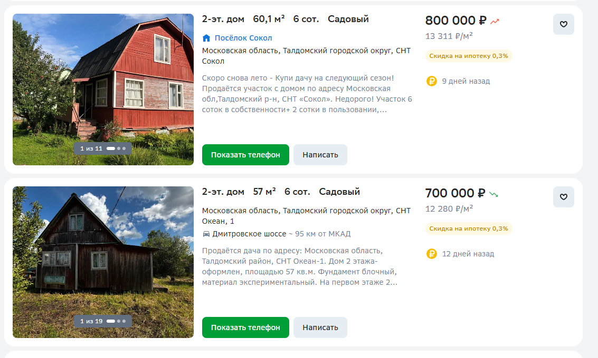Open the Посёлок Сокол link

pyautogui.click(x=243, y=38)
